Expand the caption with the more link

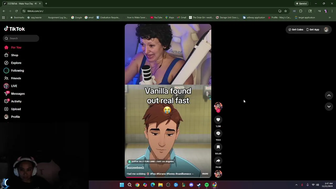(205, 174)
